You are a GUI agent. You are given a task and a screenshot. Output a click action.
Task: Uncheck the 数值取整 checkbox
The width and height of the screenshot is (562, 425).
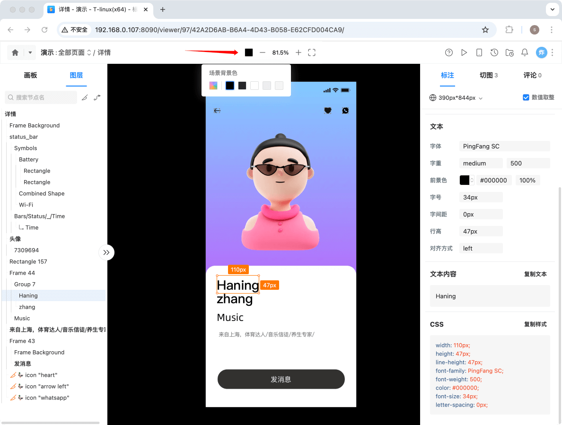526,97
